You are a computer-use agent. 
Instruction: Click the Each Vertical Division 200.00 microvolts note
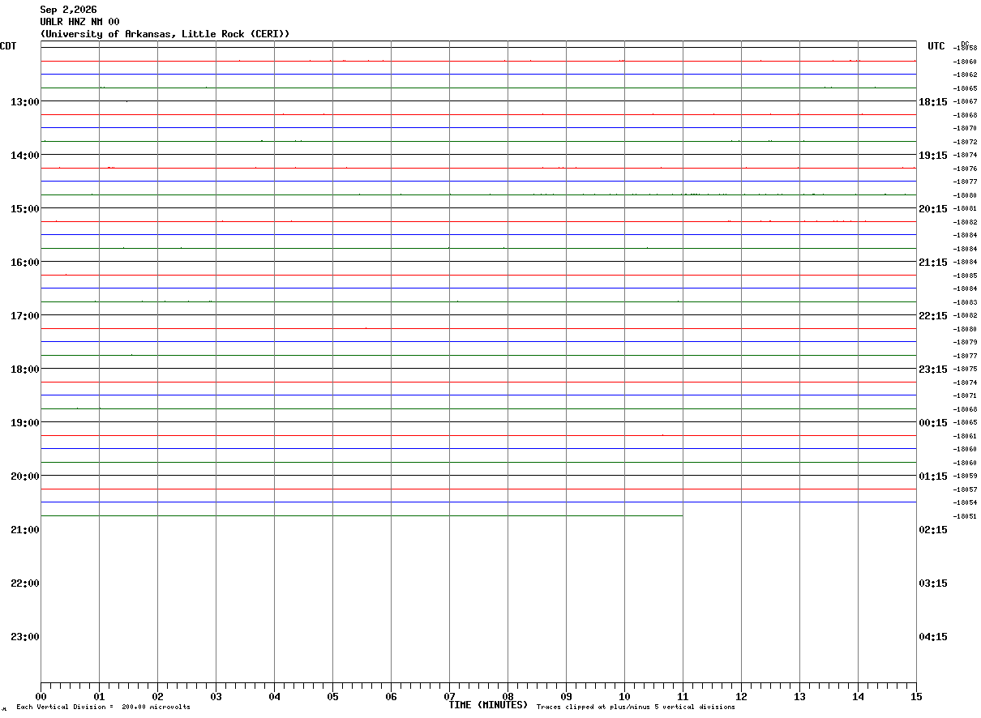tap(103, 707)
